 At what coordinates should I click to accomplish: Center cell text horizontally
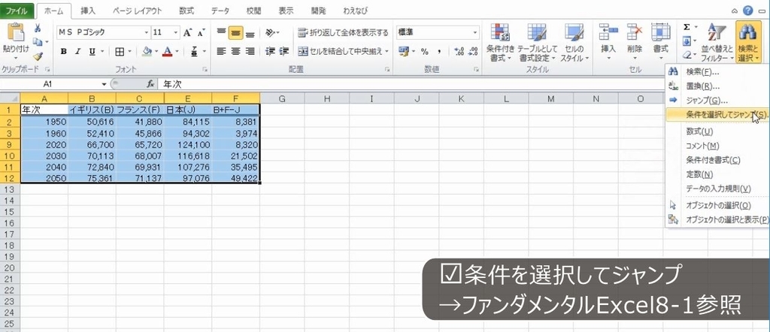pos(235,52)
